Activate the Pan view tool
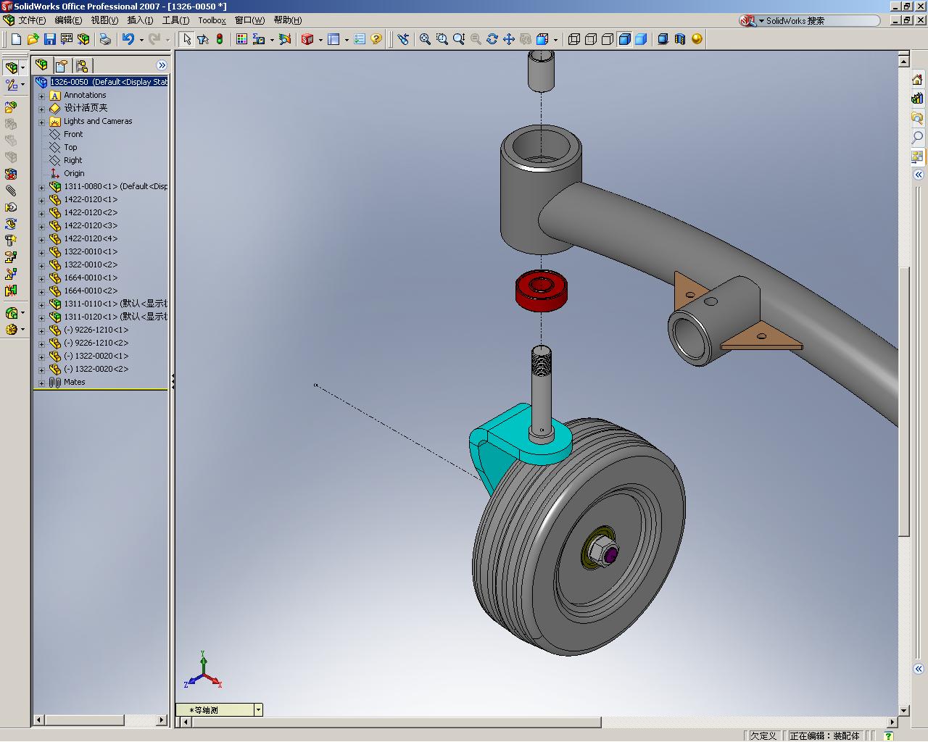Image resolution: width=928 pixels, height=742 pixels. [509, 39]
